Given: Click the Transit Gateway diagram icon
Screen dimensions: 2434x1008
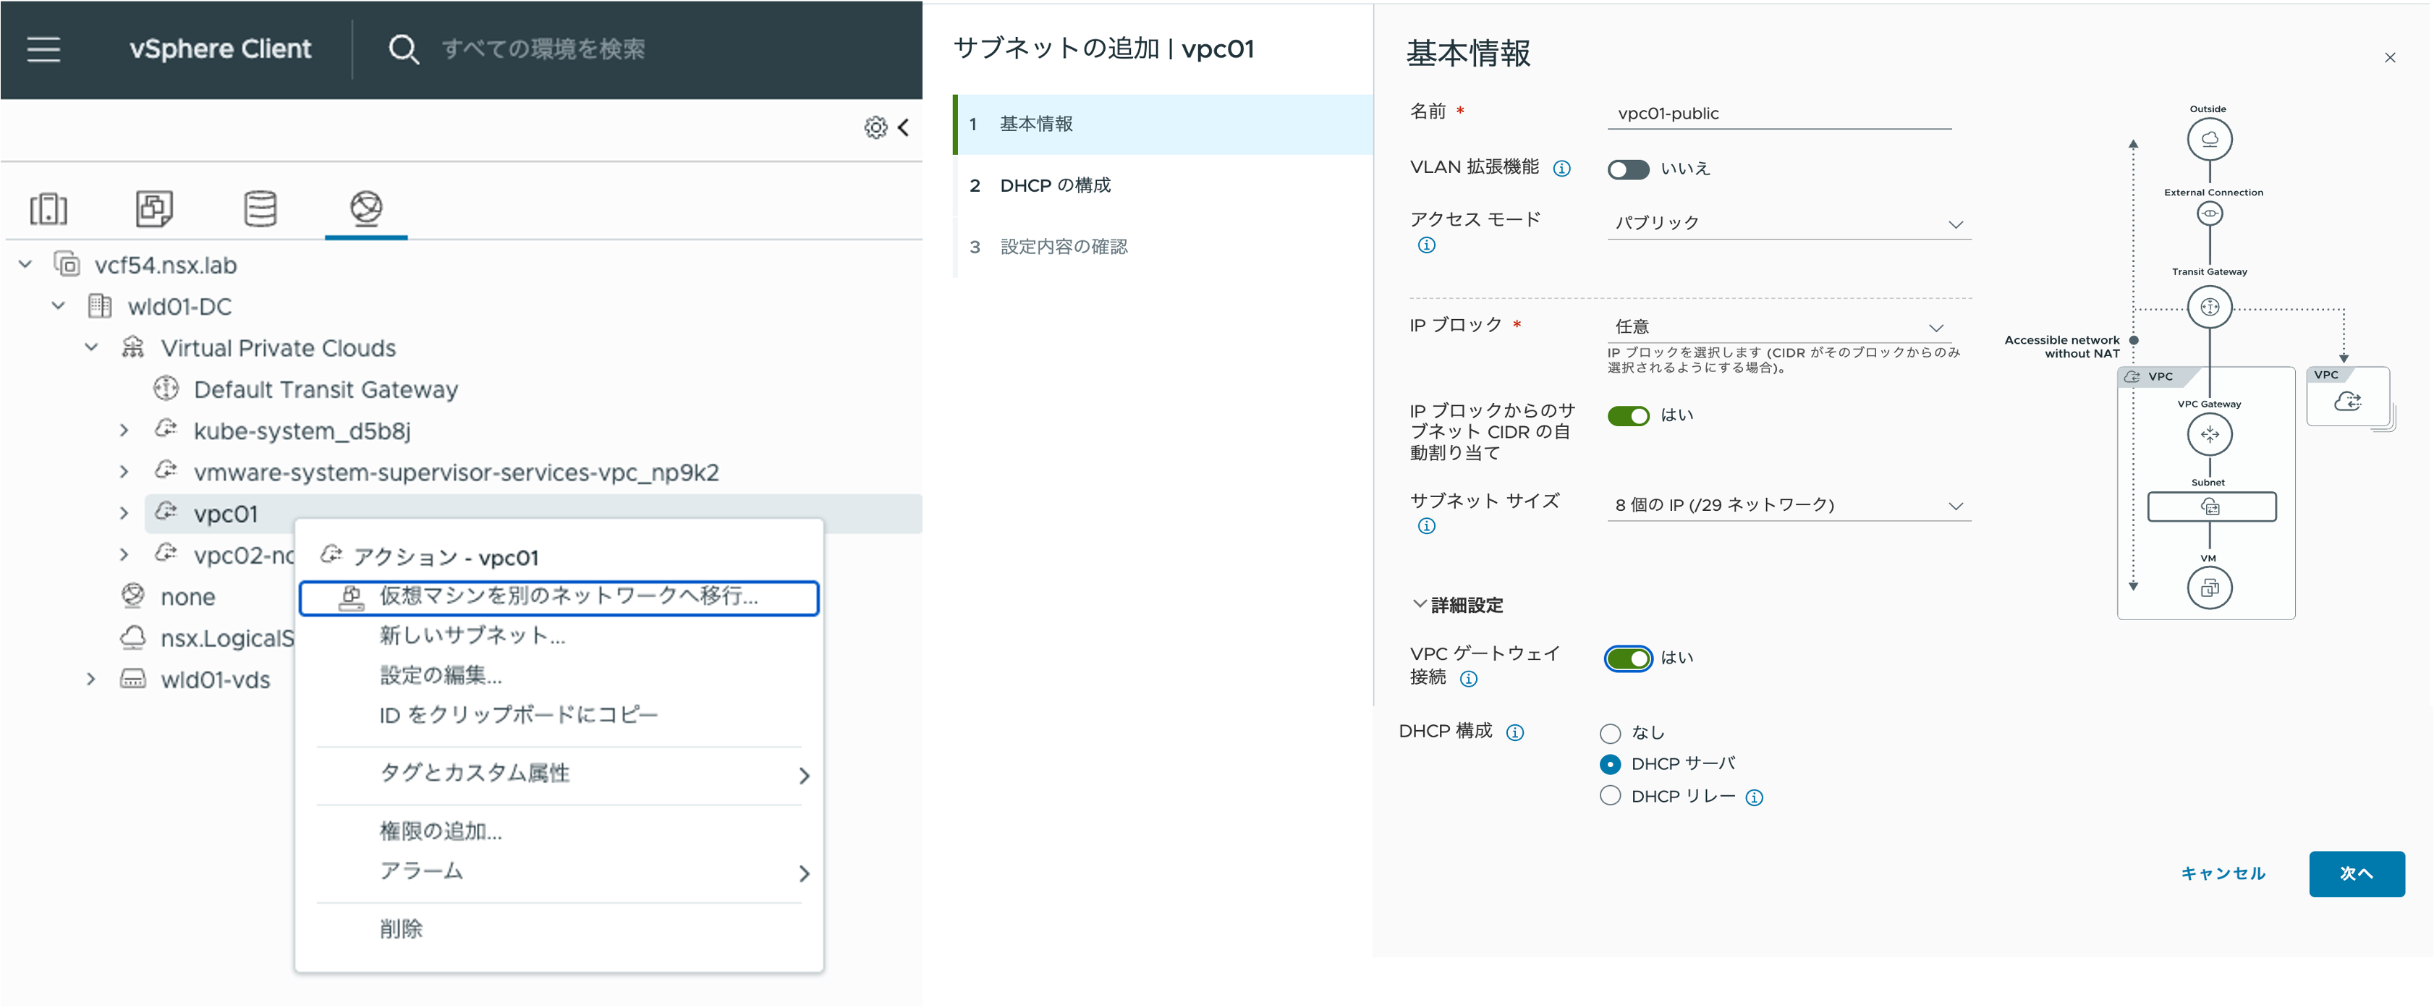Looking at the screenshot, I should click(2209, 307).
